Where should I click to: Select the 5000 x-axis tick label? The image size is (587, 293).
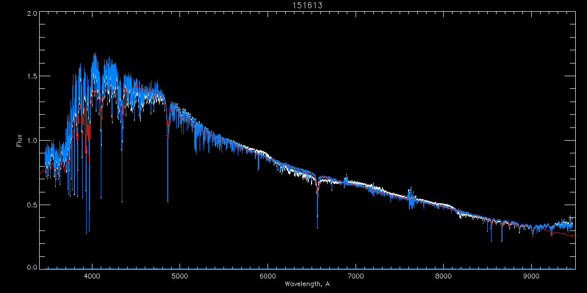[180, 276]
